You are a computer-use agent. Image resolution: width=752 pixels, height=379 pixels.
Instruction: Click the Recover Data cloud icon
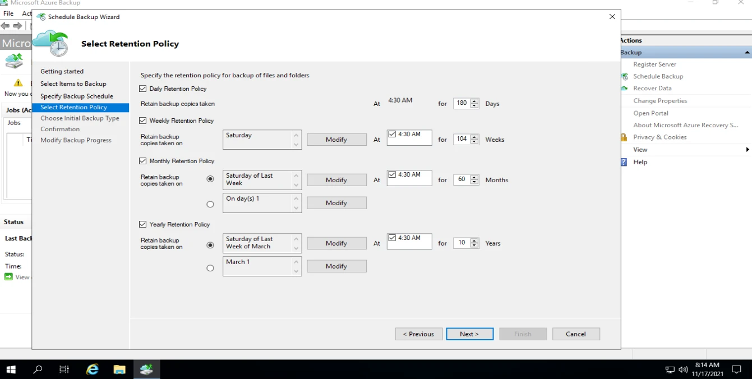[624, 88]
